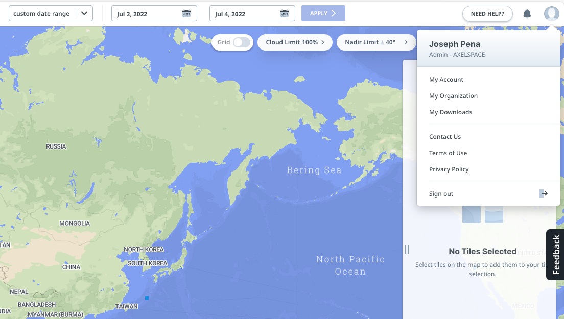564x319 pixels.
Task: Open the start date calendar icon
Action: click(186, 14)
